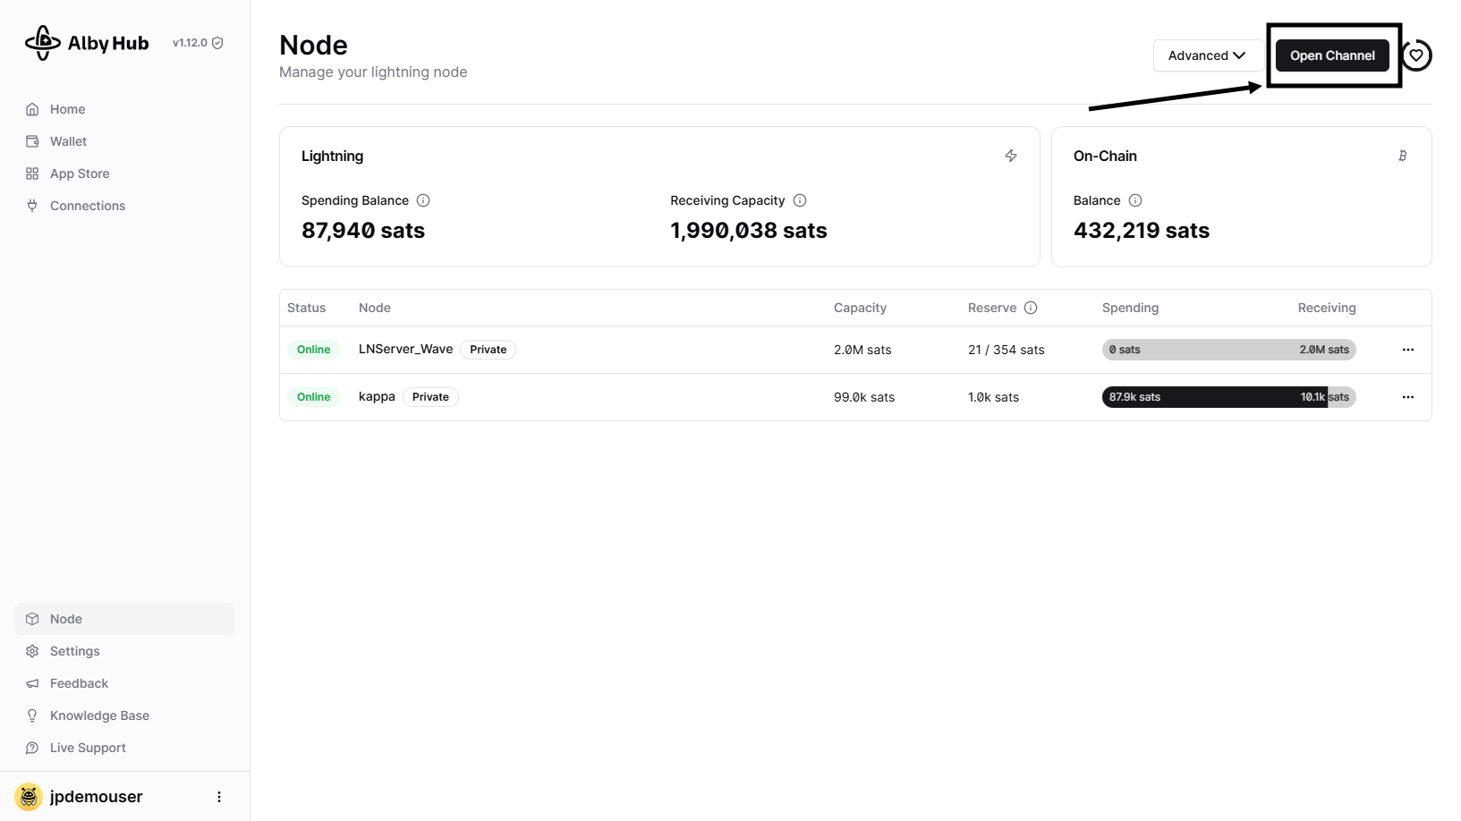The image size is (1461, 821).
Task: Open user menu next to jpdemouser
Action: tap(219, 797)
